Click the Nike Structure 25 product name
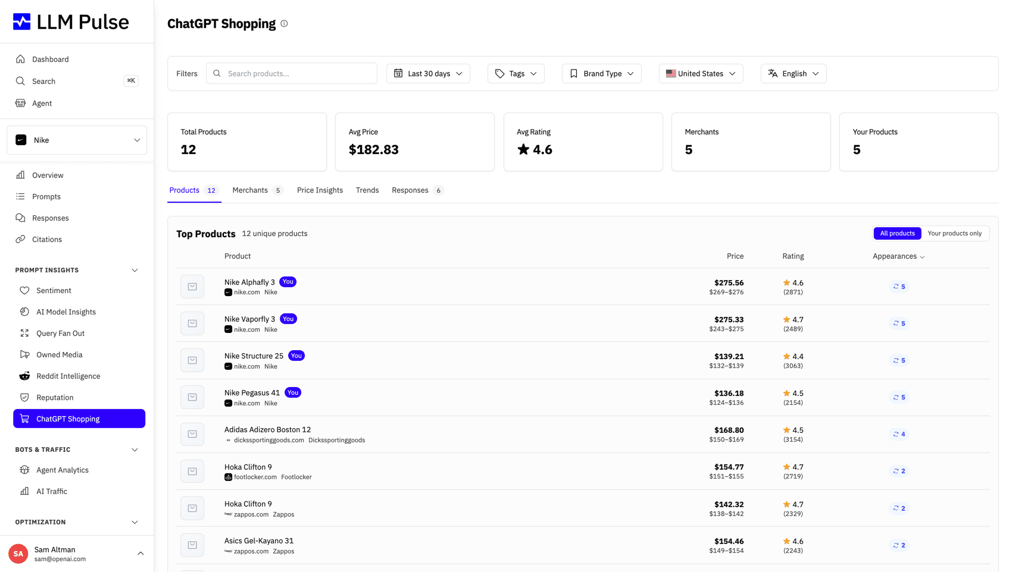The width and height of the screenshot is (1012, 572). 254,356
